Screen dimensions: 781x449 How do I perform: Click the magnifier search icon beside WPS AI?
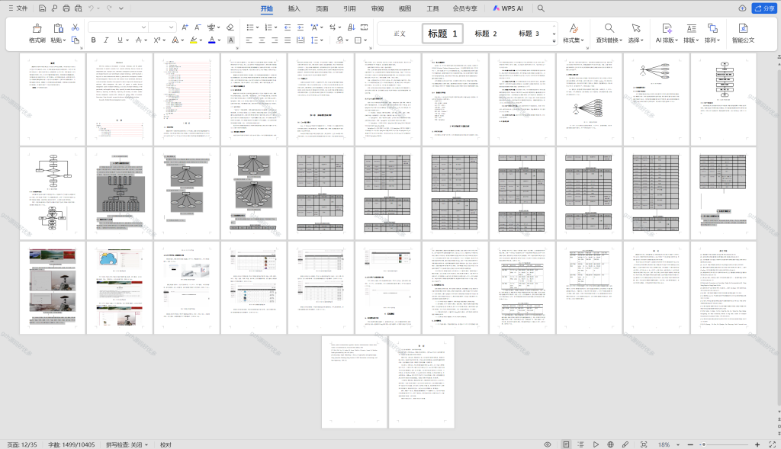(541, 8)
